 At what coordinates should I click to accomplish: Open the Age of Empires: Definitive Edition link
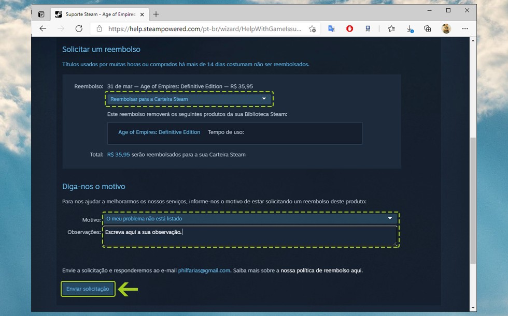159,132
